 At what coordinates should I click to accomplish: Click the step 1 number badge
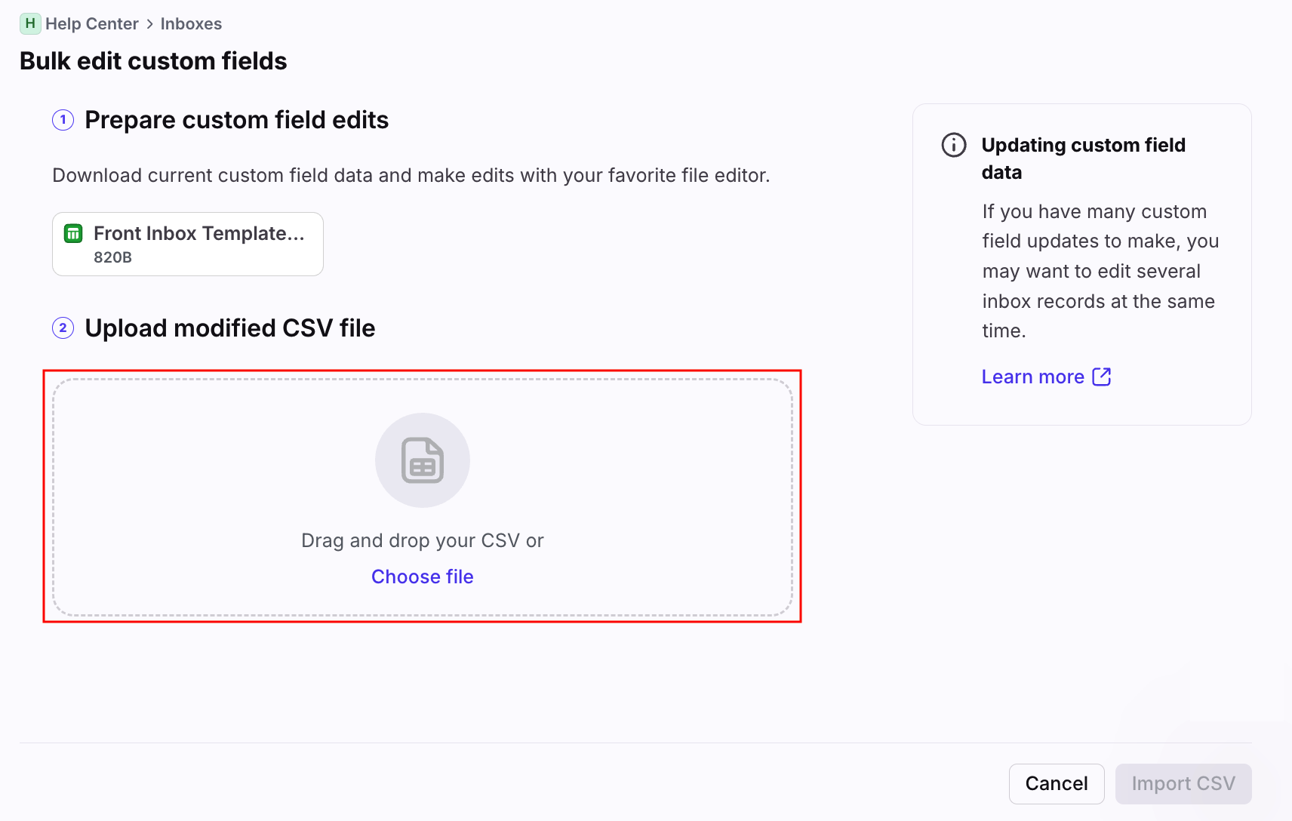(63, 120)
